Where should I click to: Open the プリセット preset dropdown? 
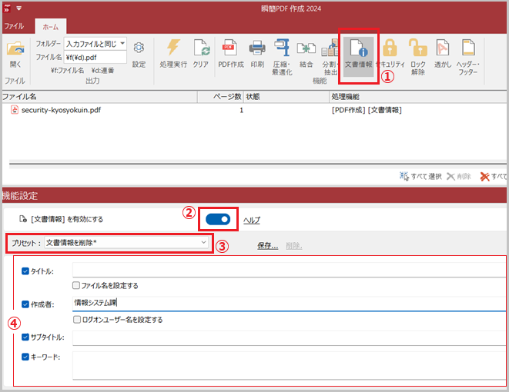click(x=126, y=243)
